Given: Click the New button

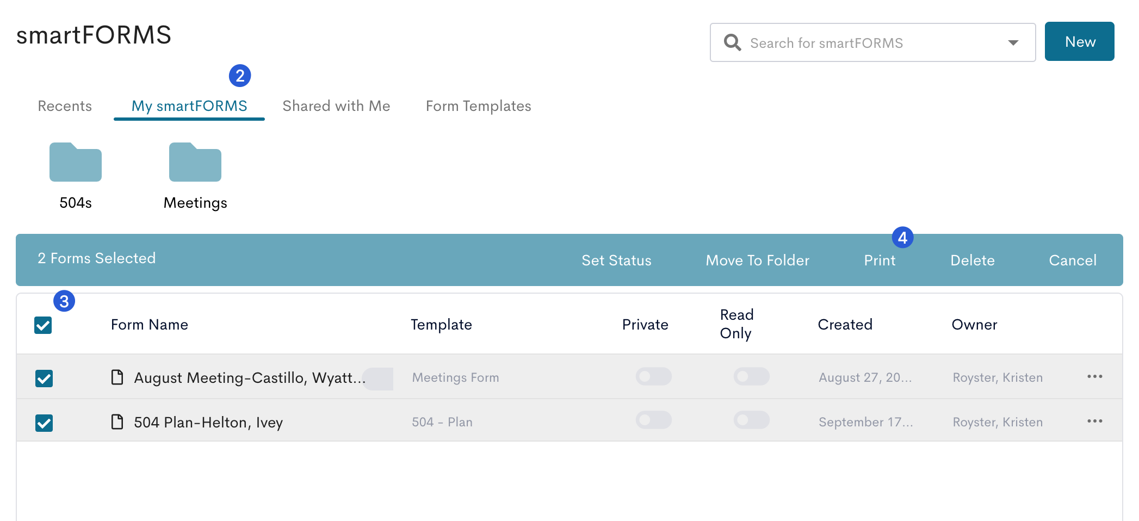Looking at the screenshot, I should point(1079,41).
